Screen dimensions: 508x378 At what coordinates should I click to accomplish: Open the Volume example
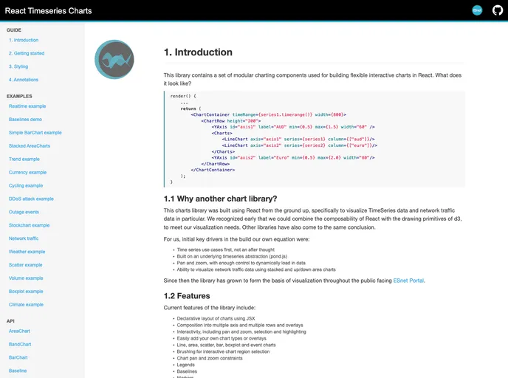26,278
